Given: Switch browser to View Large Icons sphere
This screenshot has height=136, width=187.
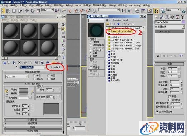Looking at the screenshot, I should pyautogui.click(x=118, y=24).
